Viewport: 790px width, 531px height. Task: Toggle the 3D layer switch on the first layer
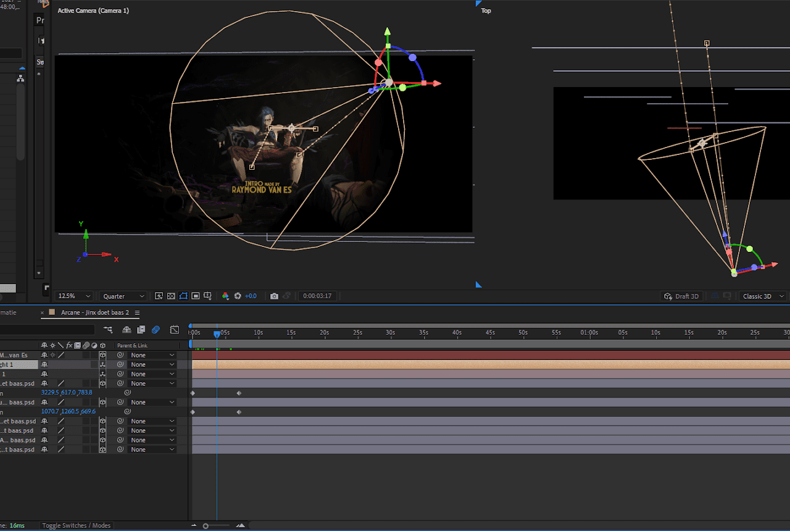pyautogui.click(x=104, y=354)
